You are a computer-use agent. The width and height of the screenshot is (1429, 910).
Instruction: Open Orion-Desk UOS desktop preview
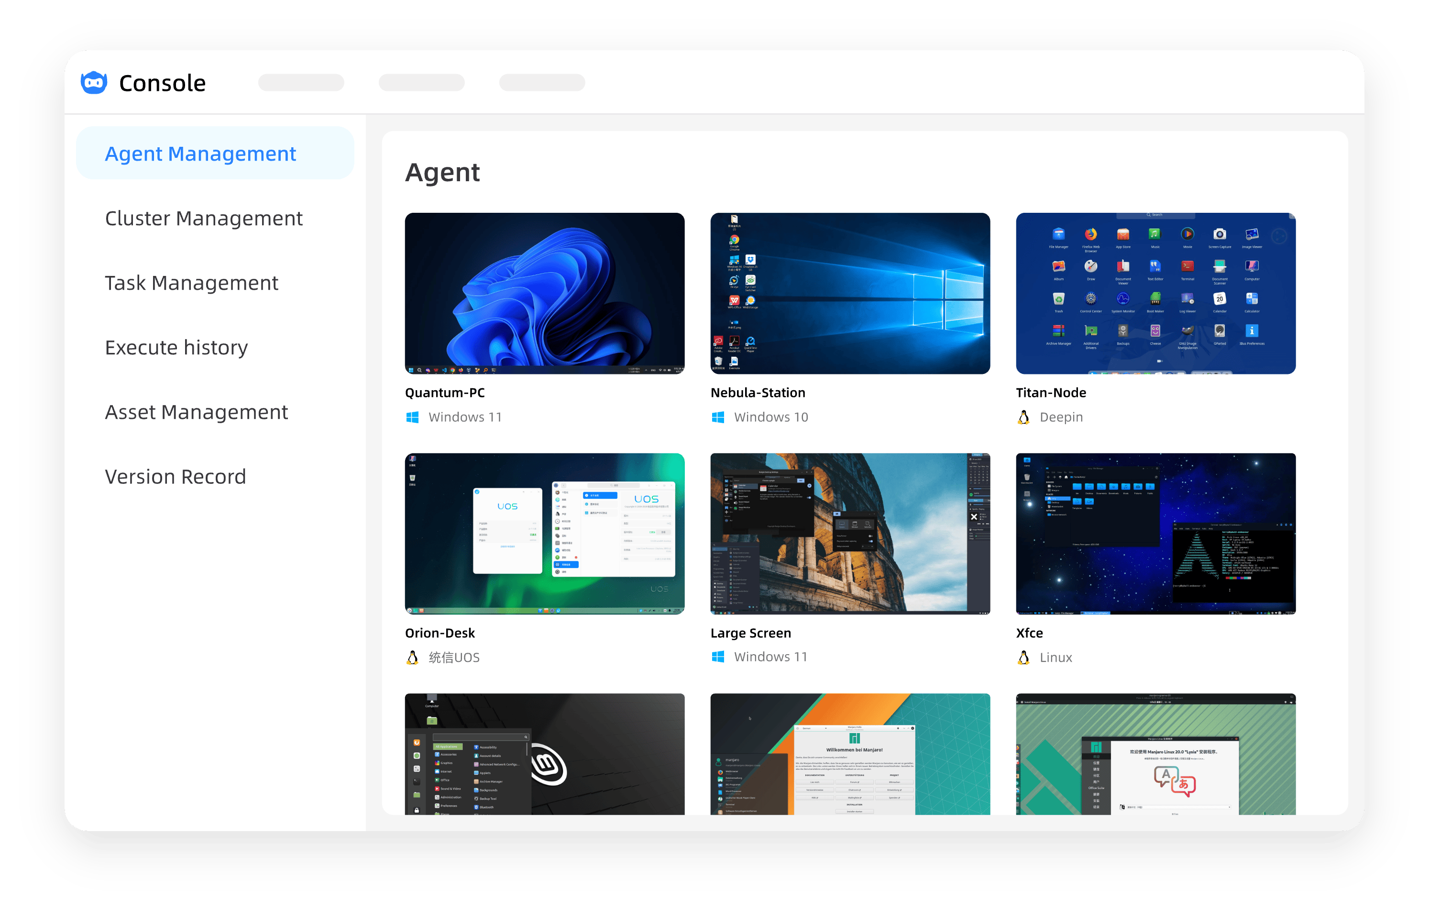[x=544, y=533]
